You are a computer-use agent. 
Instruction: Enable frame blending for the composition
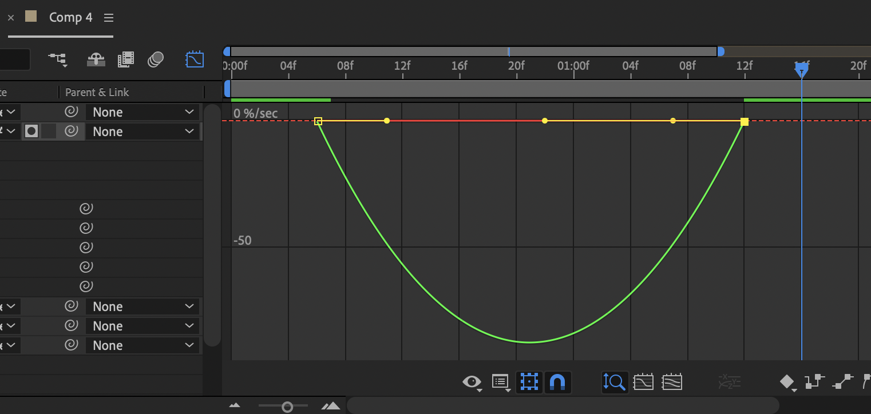click(x=125, y=59)
